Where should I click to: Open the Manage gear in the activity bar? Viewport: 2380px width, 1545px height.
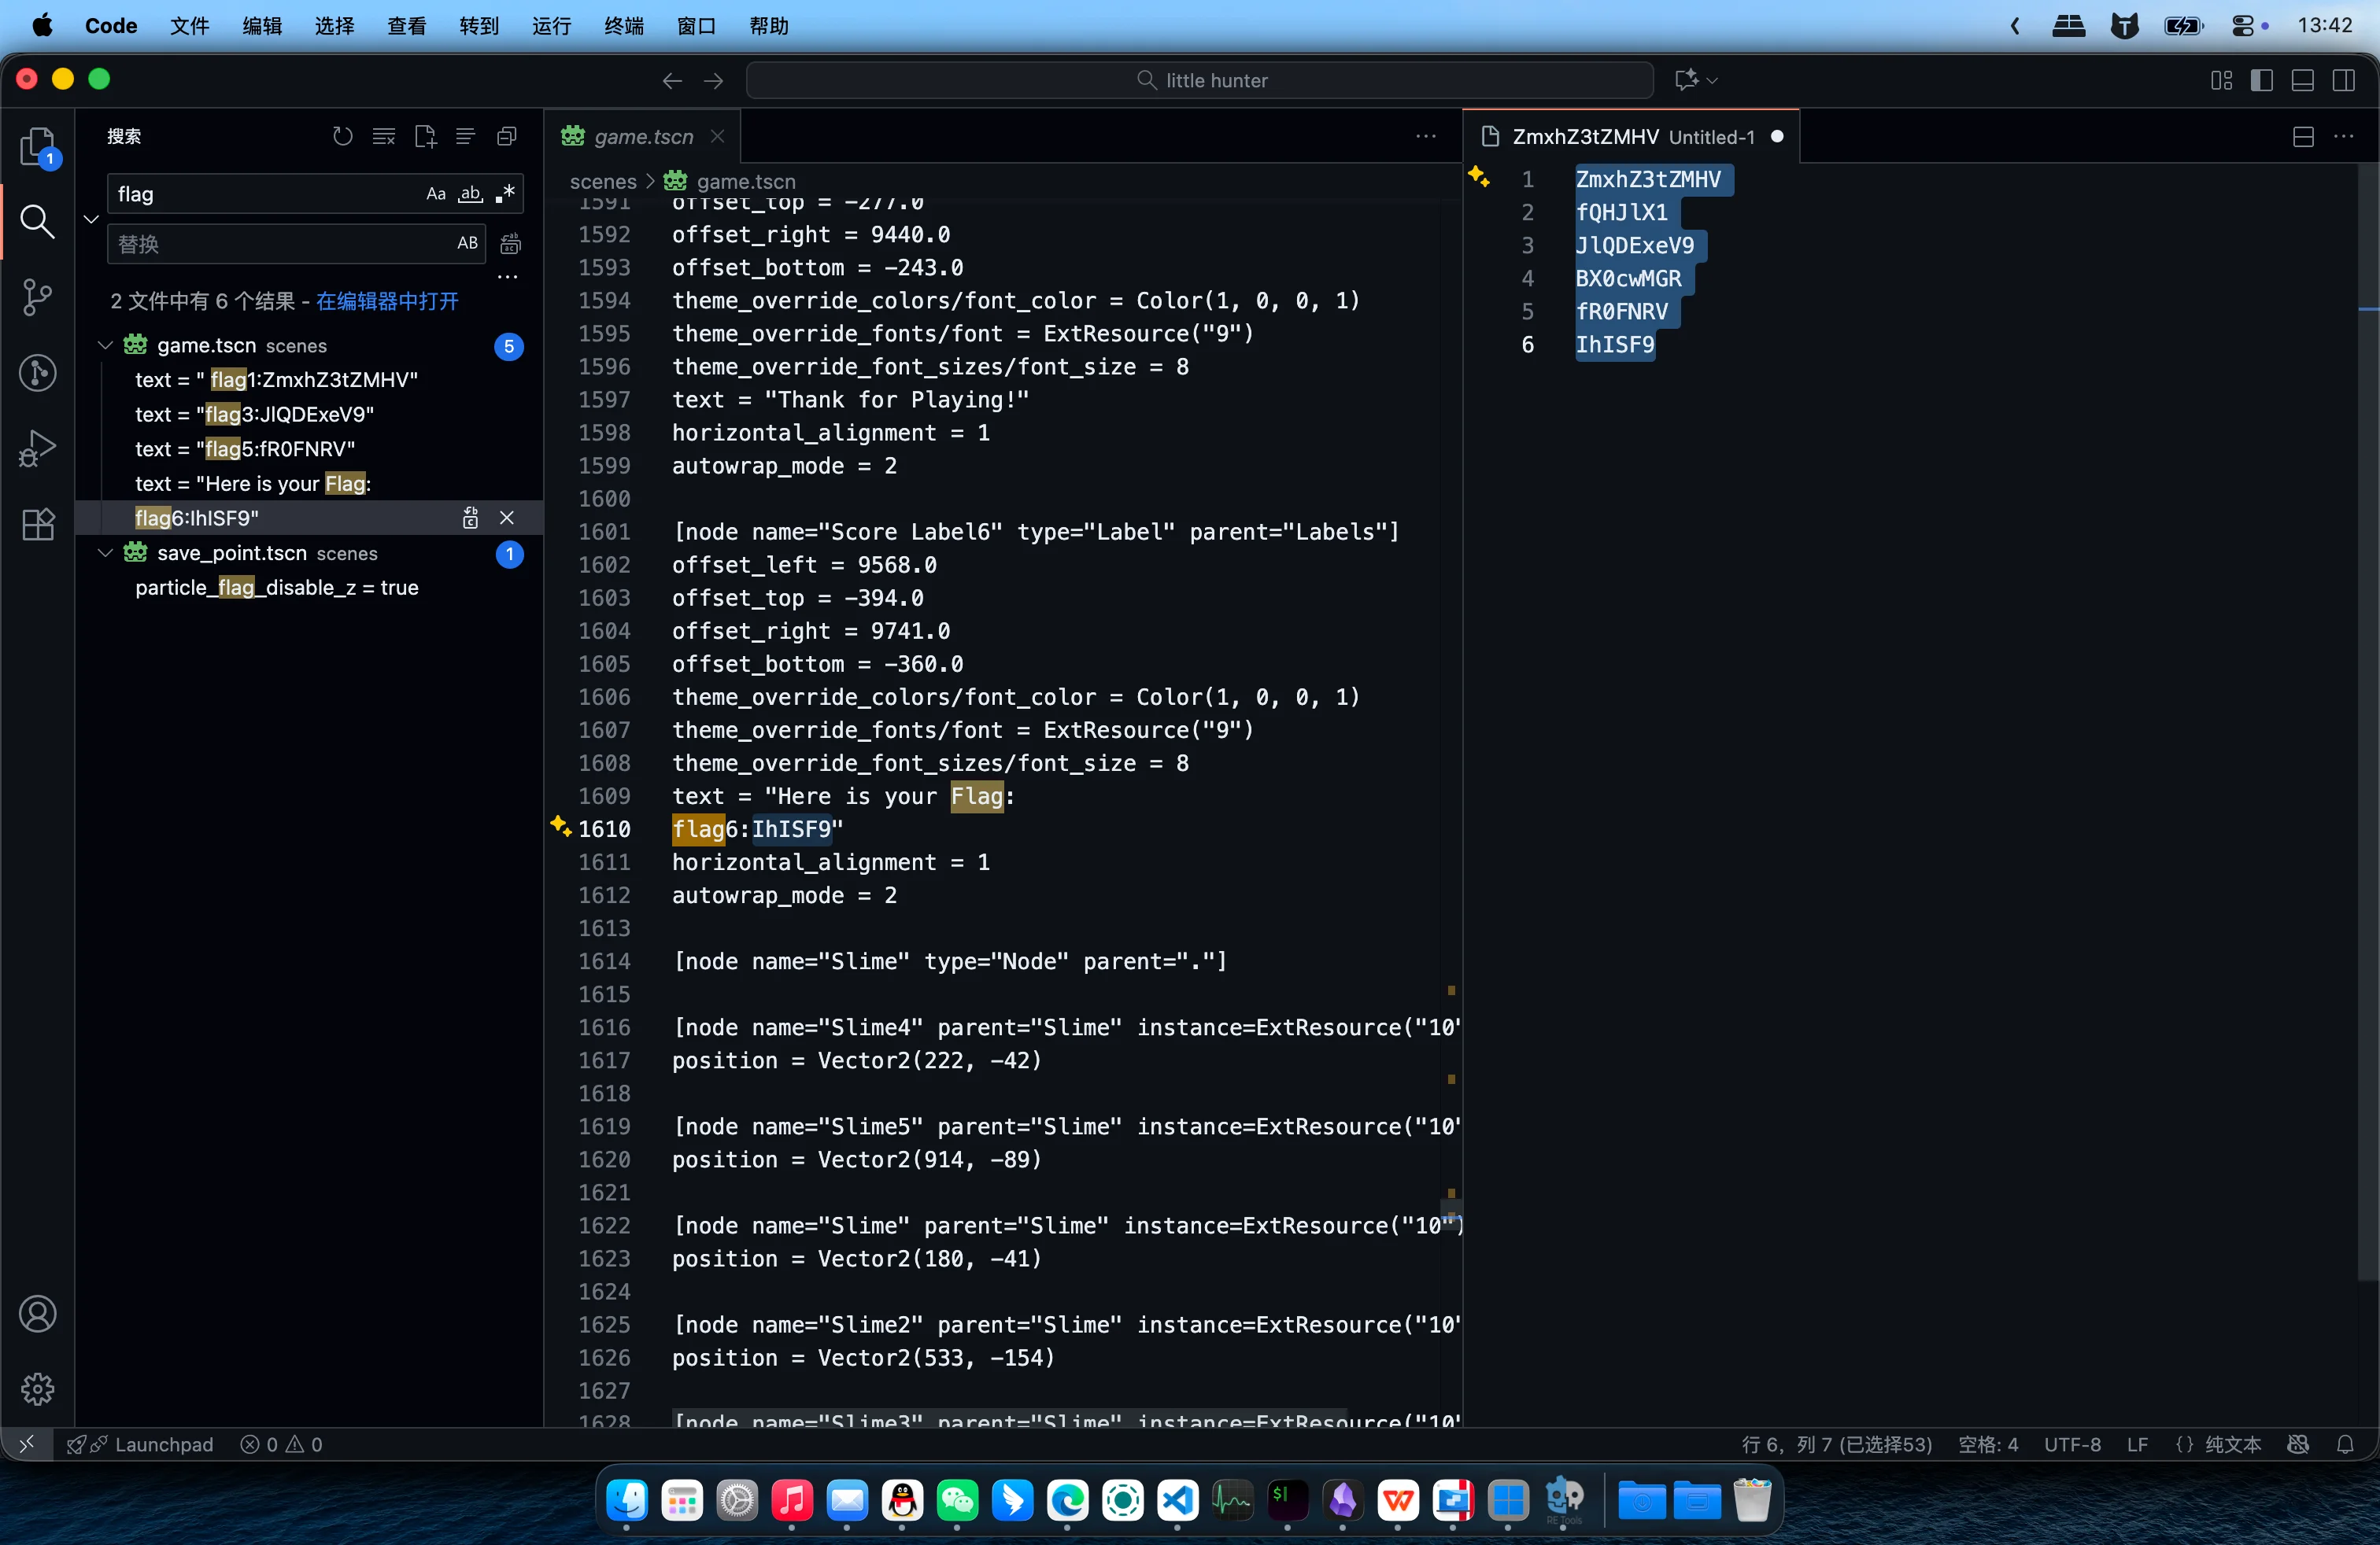(x=38, y=1388)
